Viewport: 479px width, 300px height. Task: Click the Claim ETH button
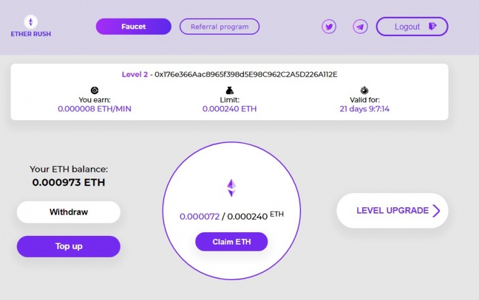coord(231,241)
